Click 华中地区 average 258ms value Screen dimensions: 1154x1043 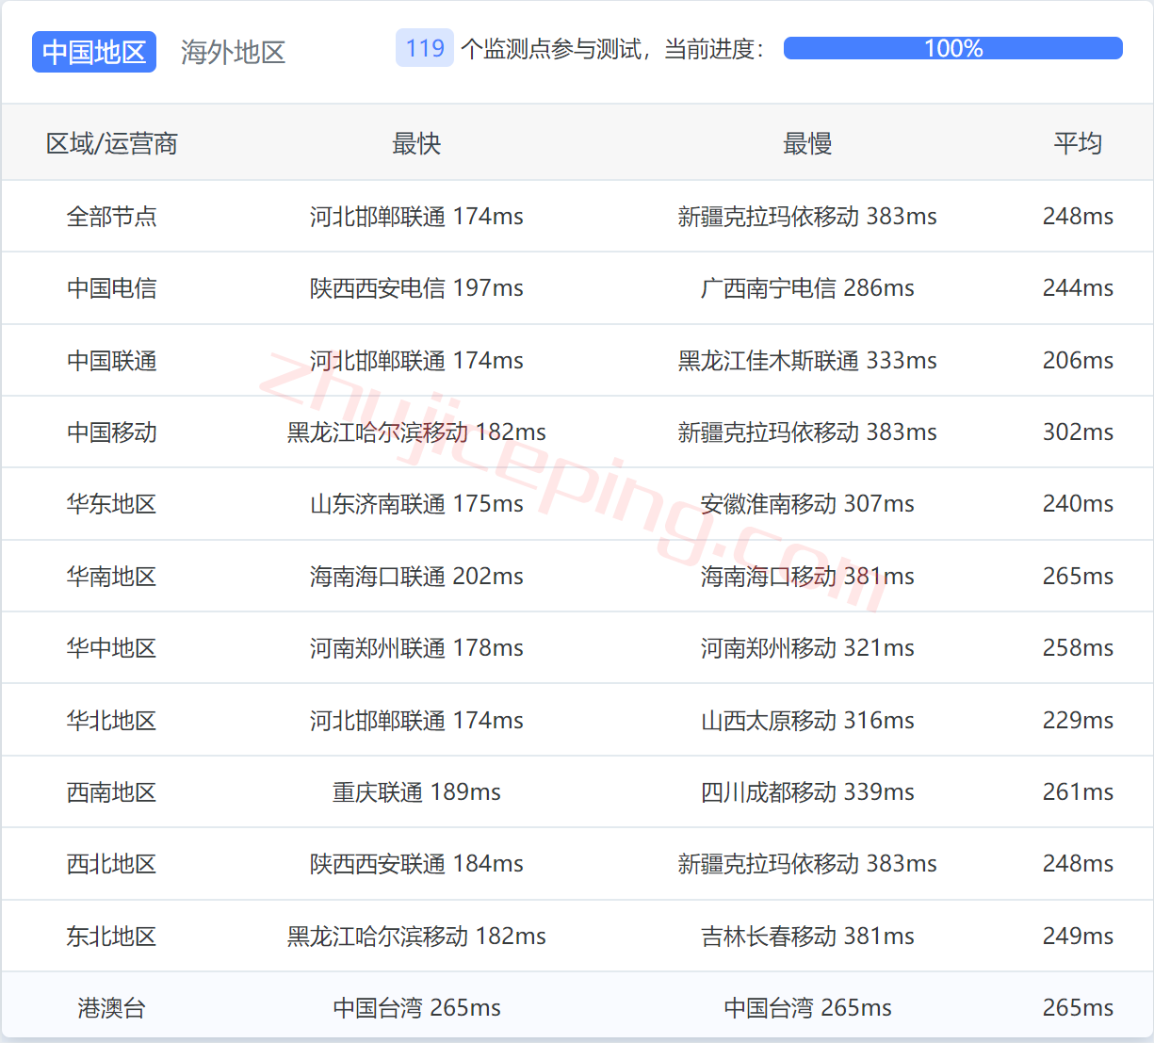point(1078,647)
